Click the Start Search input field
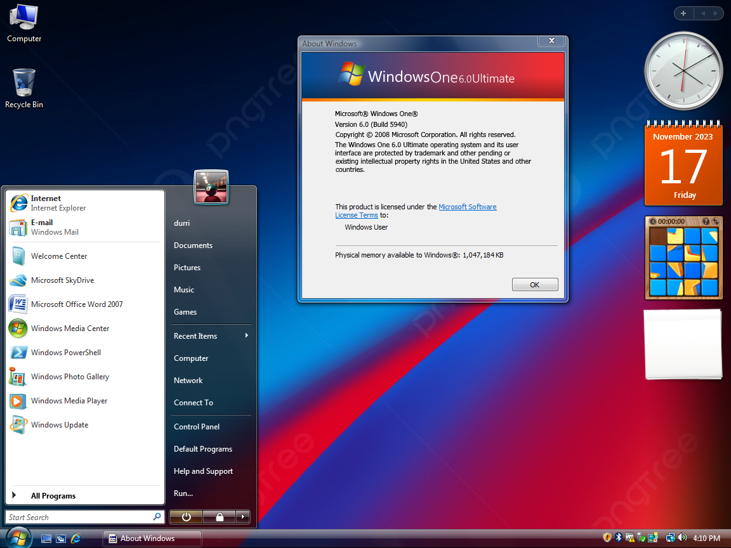 point(85,518)
